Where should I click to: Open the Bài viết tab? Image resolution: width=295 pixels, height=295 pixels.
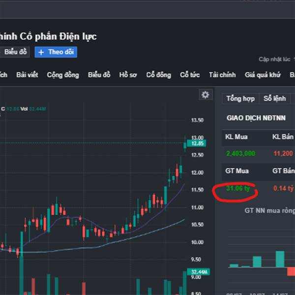pos(27,75)
